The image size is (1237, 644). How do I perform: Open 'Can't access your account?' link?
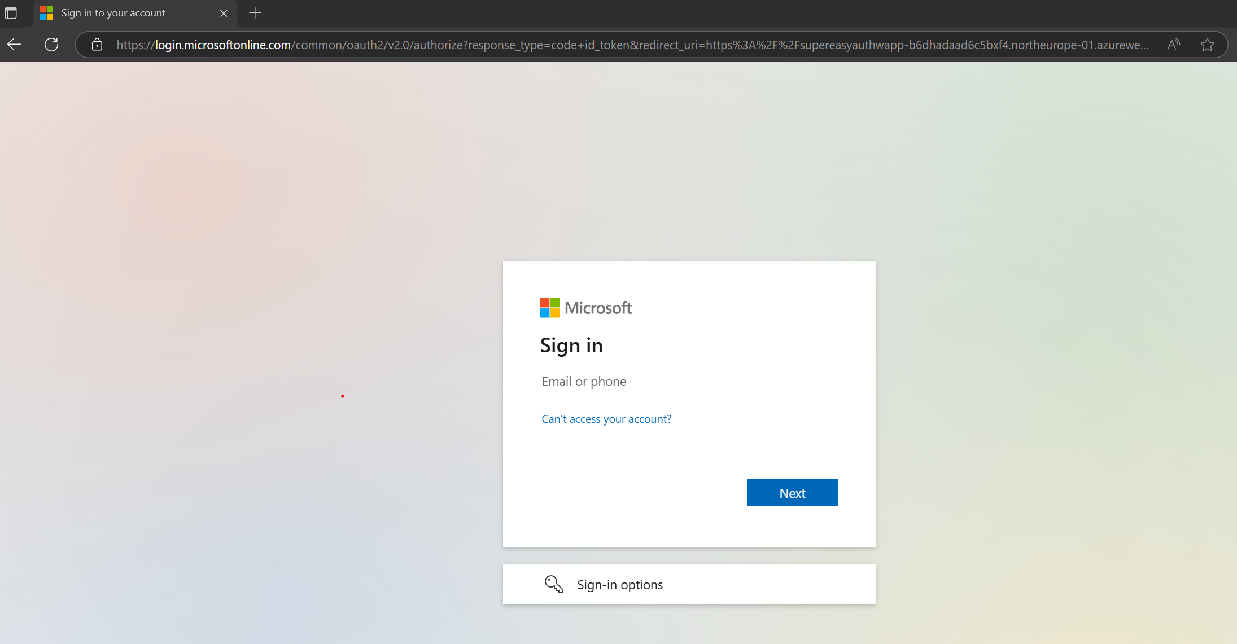[x=606, y=419]
